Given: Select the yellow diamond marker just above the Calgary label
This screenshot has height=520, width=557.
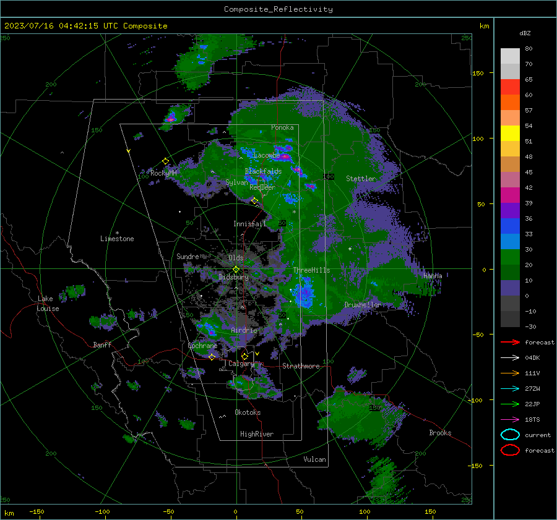Looking at the screenshot, I should [244, 356].
